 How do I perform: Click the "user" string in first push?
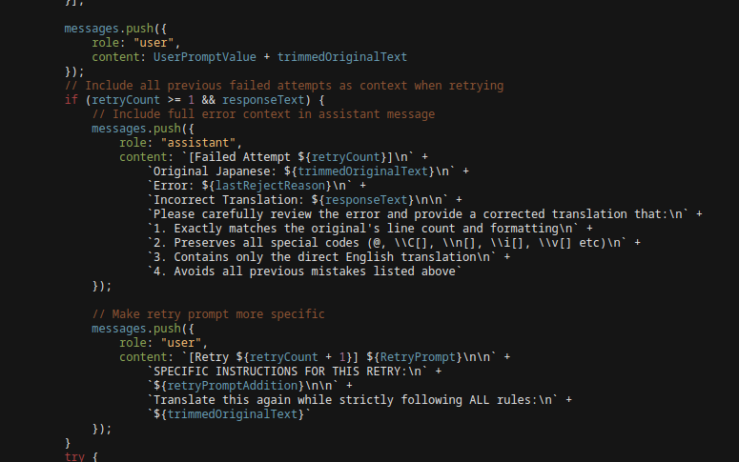tap(154, 43)
